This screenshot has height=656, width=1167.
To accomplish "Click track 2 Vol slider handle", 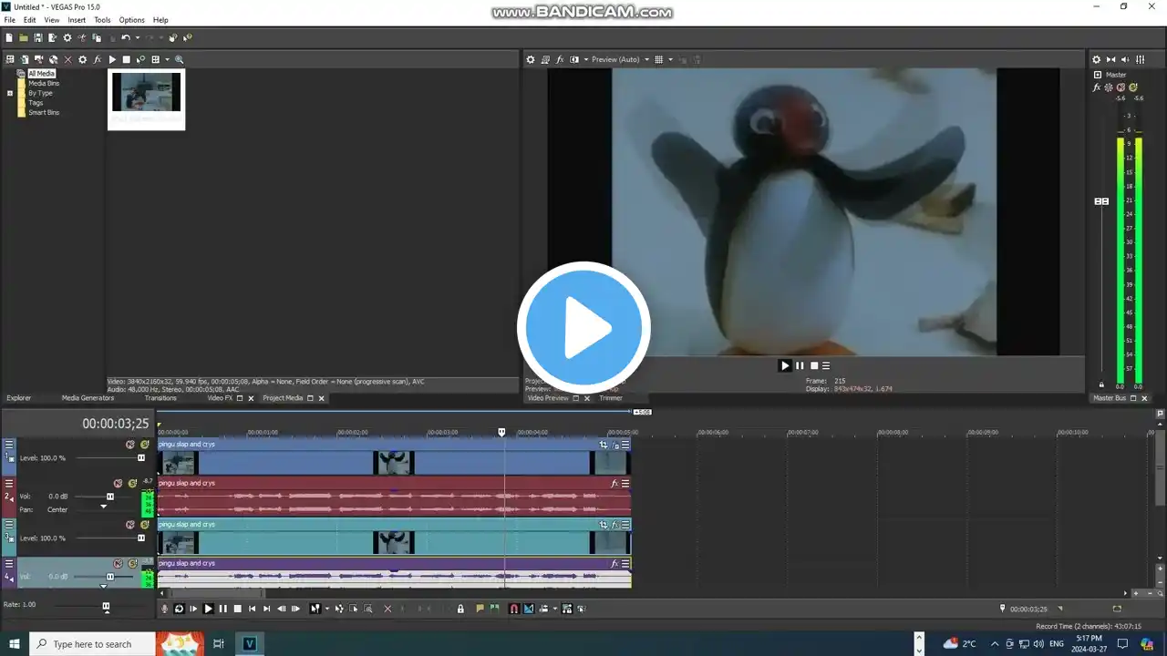I will (x=110, y=497).
